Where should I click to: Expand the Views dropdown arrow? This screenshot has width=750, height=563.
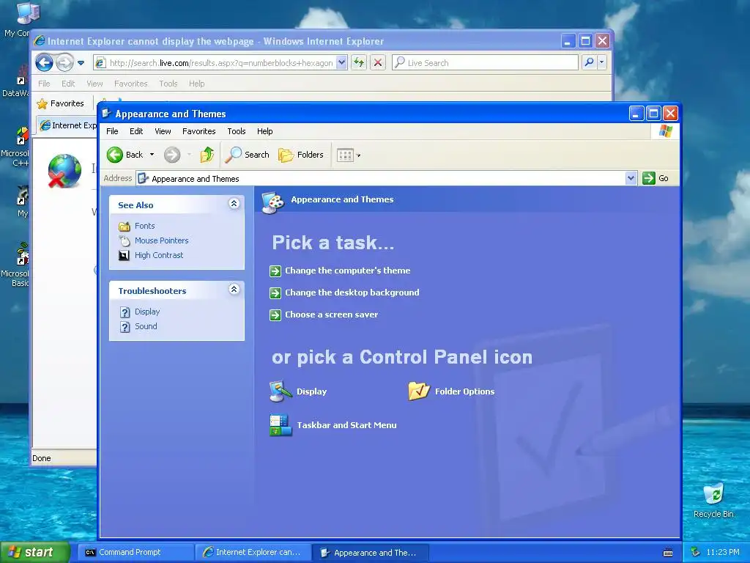click(x=359, y=155)
